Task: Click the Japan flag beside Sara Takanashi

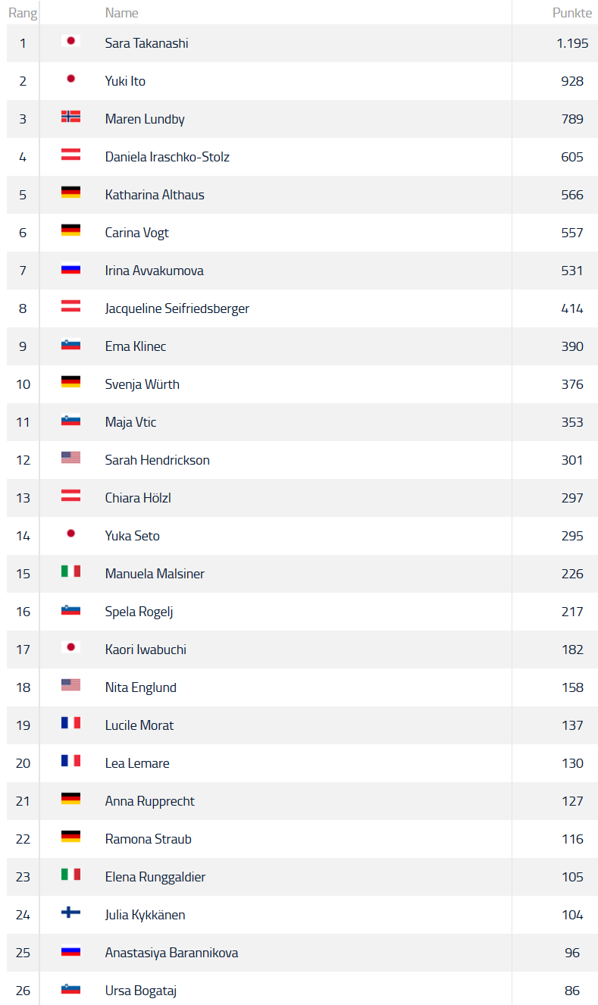Action: (70, 41)
